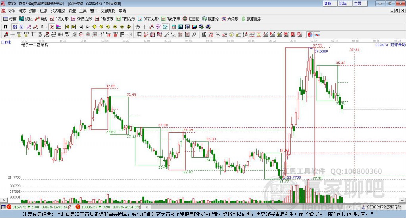Click the black left arrow icon
Image resolution: width=406 pixels, height=218 pixels.
coord(81,27)
